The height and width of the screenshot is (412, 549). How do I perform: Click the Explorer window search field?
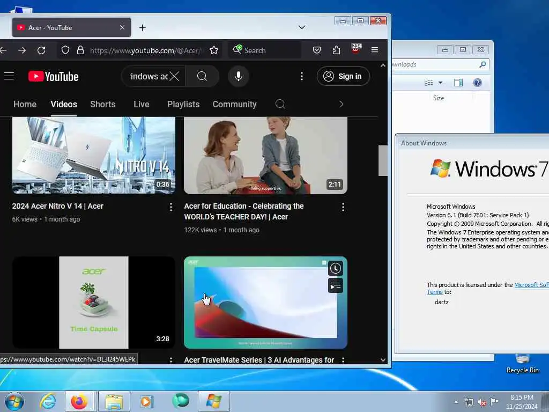coord(441,64)
